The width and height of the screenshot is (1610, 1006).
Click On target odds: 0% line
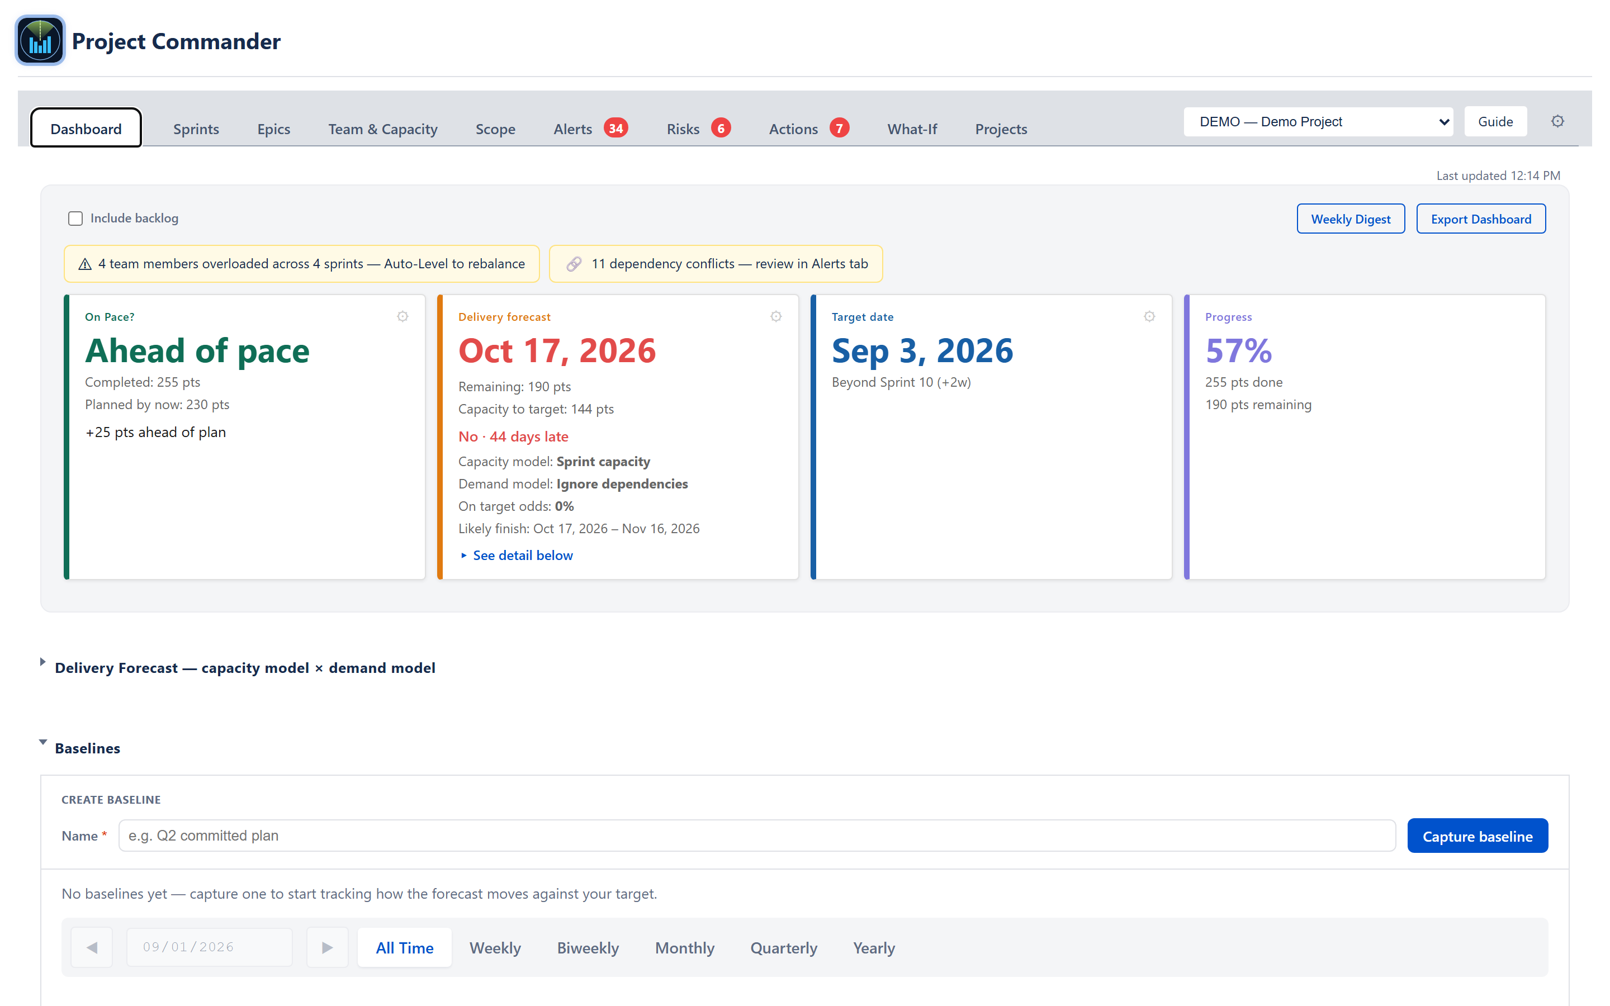tap(515, 506)
